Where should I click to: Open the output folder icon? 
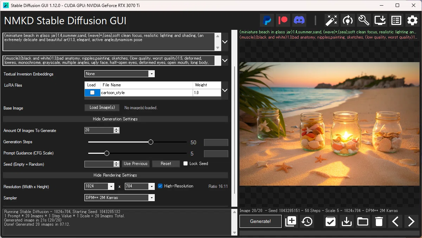[x=363, y=222]
